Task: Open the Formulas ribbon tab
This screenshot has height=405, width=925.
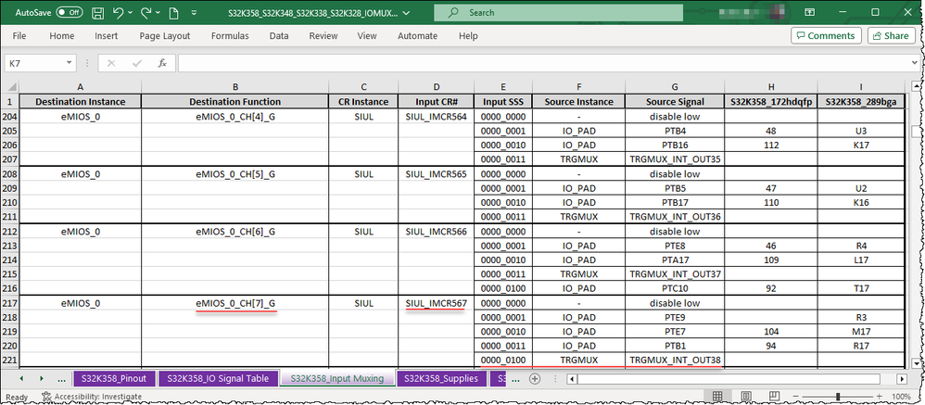Action: pos(230,36)
